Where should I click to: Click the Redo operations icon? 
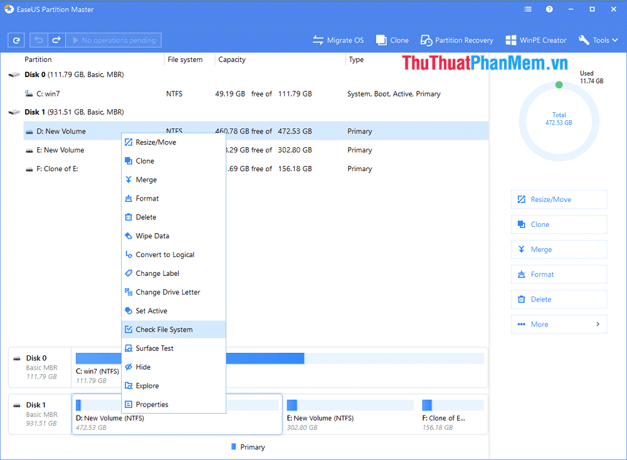pyautogui.click(x=55, y=39)
